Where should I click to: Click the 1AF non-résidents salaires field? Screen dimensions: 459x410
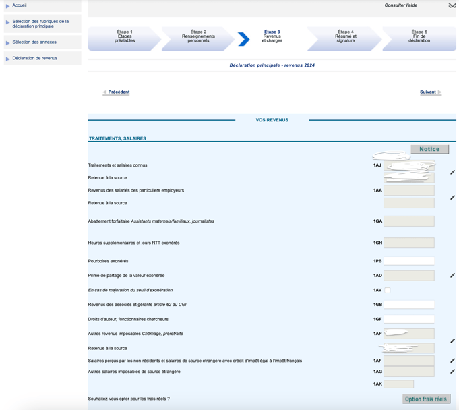(x=409, y=361)
